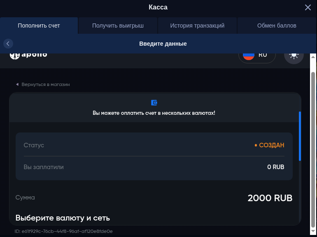Click the Russian flag icon
This screenshot has width=317, height=237.
(248, 56)
